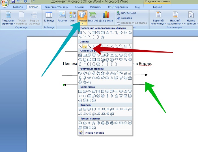Choose the up block arrow in Фигурные стрелки

(89, 73)
